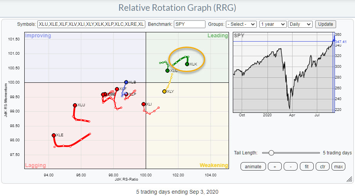Zoom out with the minus button
The image size is (355, 196).
pos(290,167)
